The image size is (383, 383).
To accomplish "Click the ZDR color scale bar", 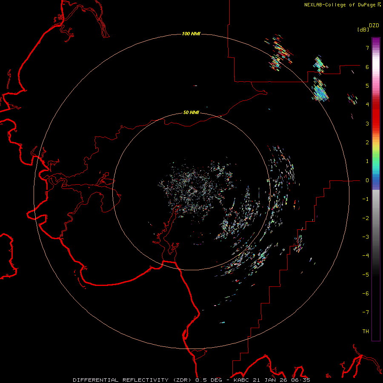I will [376, 189].
